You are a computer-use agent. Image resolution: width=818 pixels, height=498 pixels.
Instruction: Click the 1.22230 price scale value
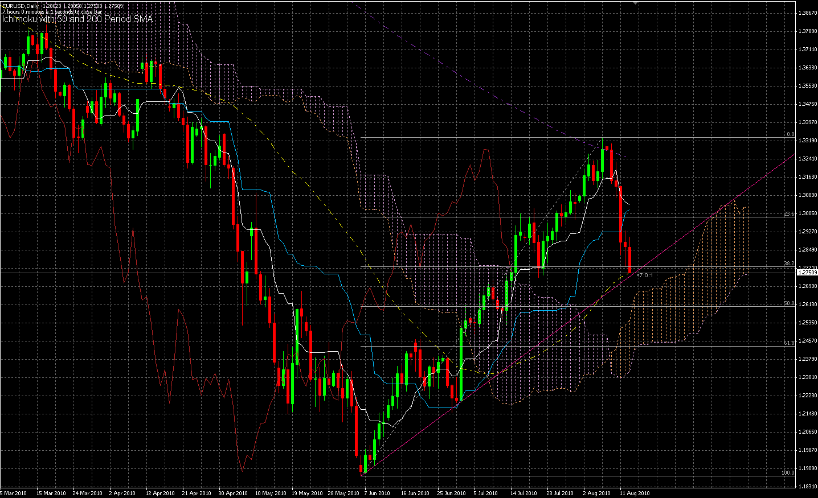click(808, 396)
